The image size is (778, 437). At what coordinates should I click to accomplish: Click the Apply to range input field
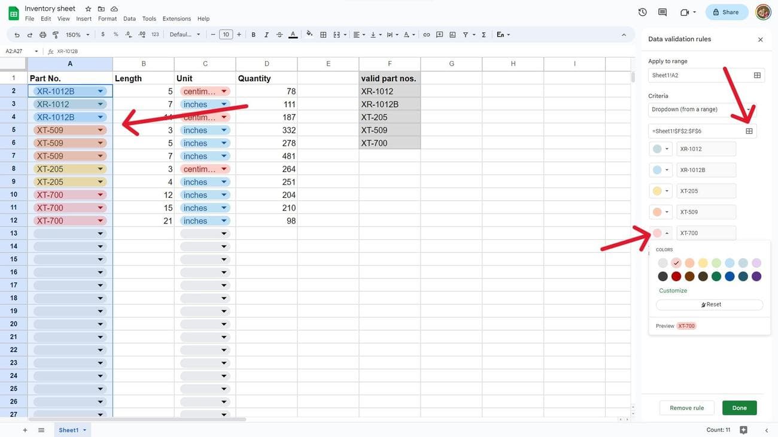(x=698, y=75)
